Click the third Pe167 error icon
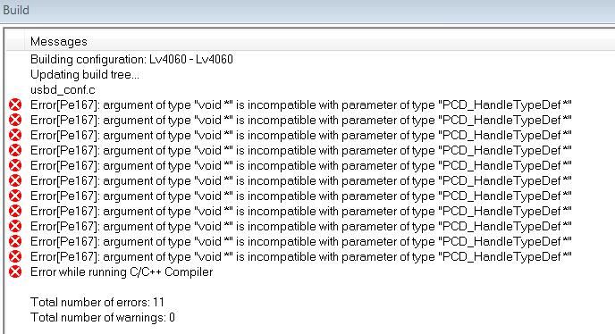615x334 pixels. tap(15, 135)
